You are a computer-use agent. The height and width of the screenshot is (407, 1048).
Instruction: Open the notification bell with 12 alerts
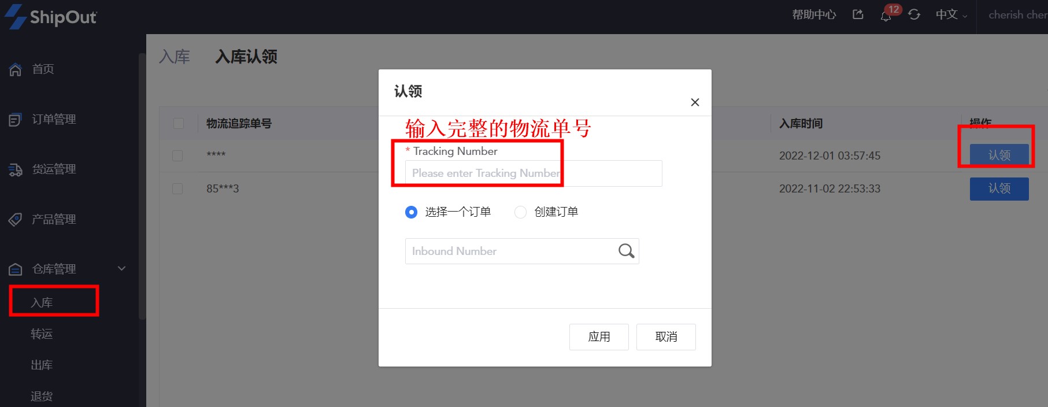coord(886,16)
